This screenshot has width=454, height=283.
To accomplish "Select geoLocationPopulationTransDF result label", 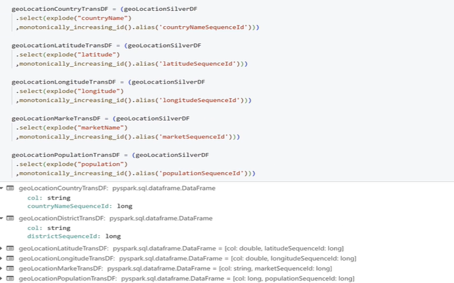I will [x=68, y=279].
